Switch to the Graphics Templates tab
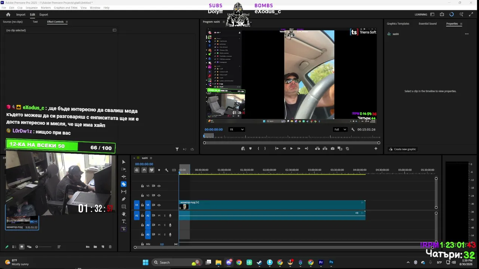The width and height of the screenshot is (479, 269). (398, 24)
